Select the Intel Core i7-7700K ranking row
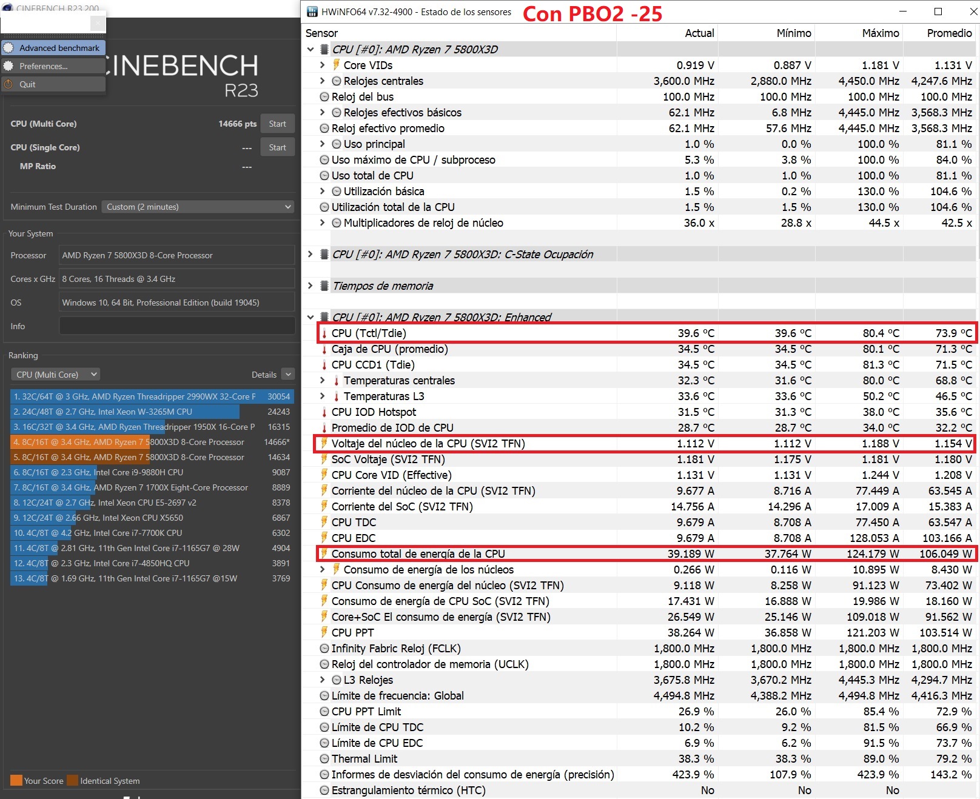 click(x=152, y=533)
